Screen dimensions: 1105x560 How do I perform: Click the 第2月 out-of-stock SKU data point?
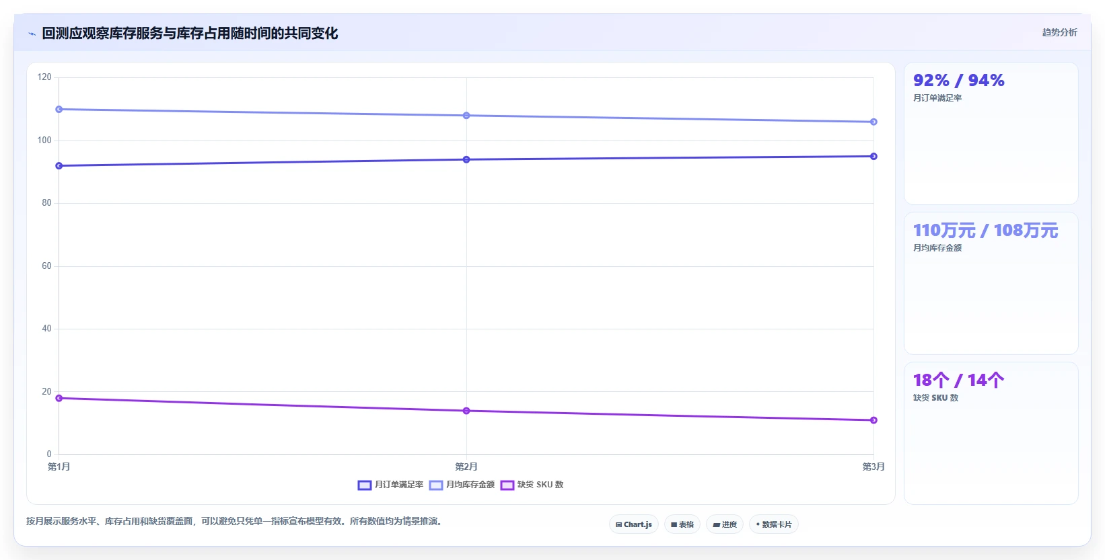coord(466,411)
